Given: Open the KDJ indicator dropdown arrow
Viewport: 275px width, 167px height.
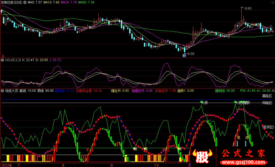Looking at the screenshot, I should 2,60.
